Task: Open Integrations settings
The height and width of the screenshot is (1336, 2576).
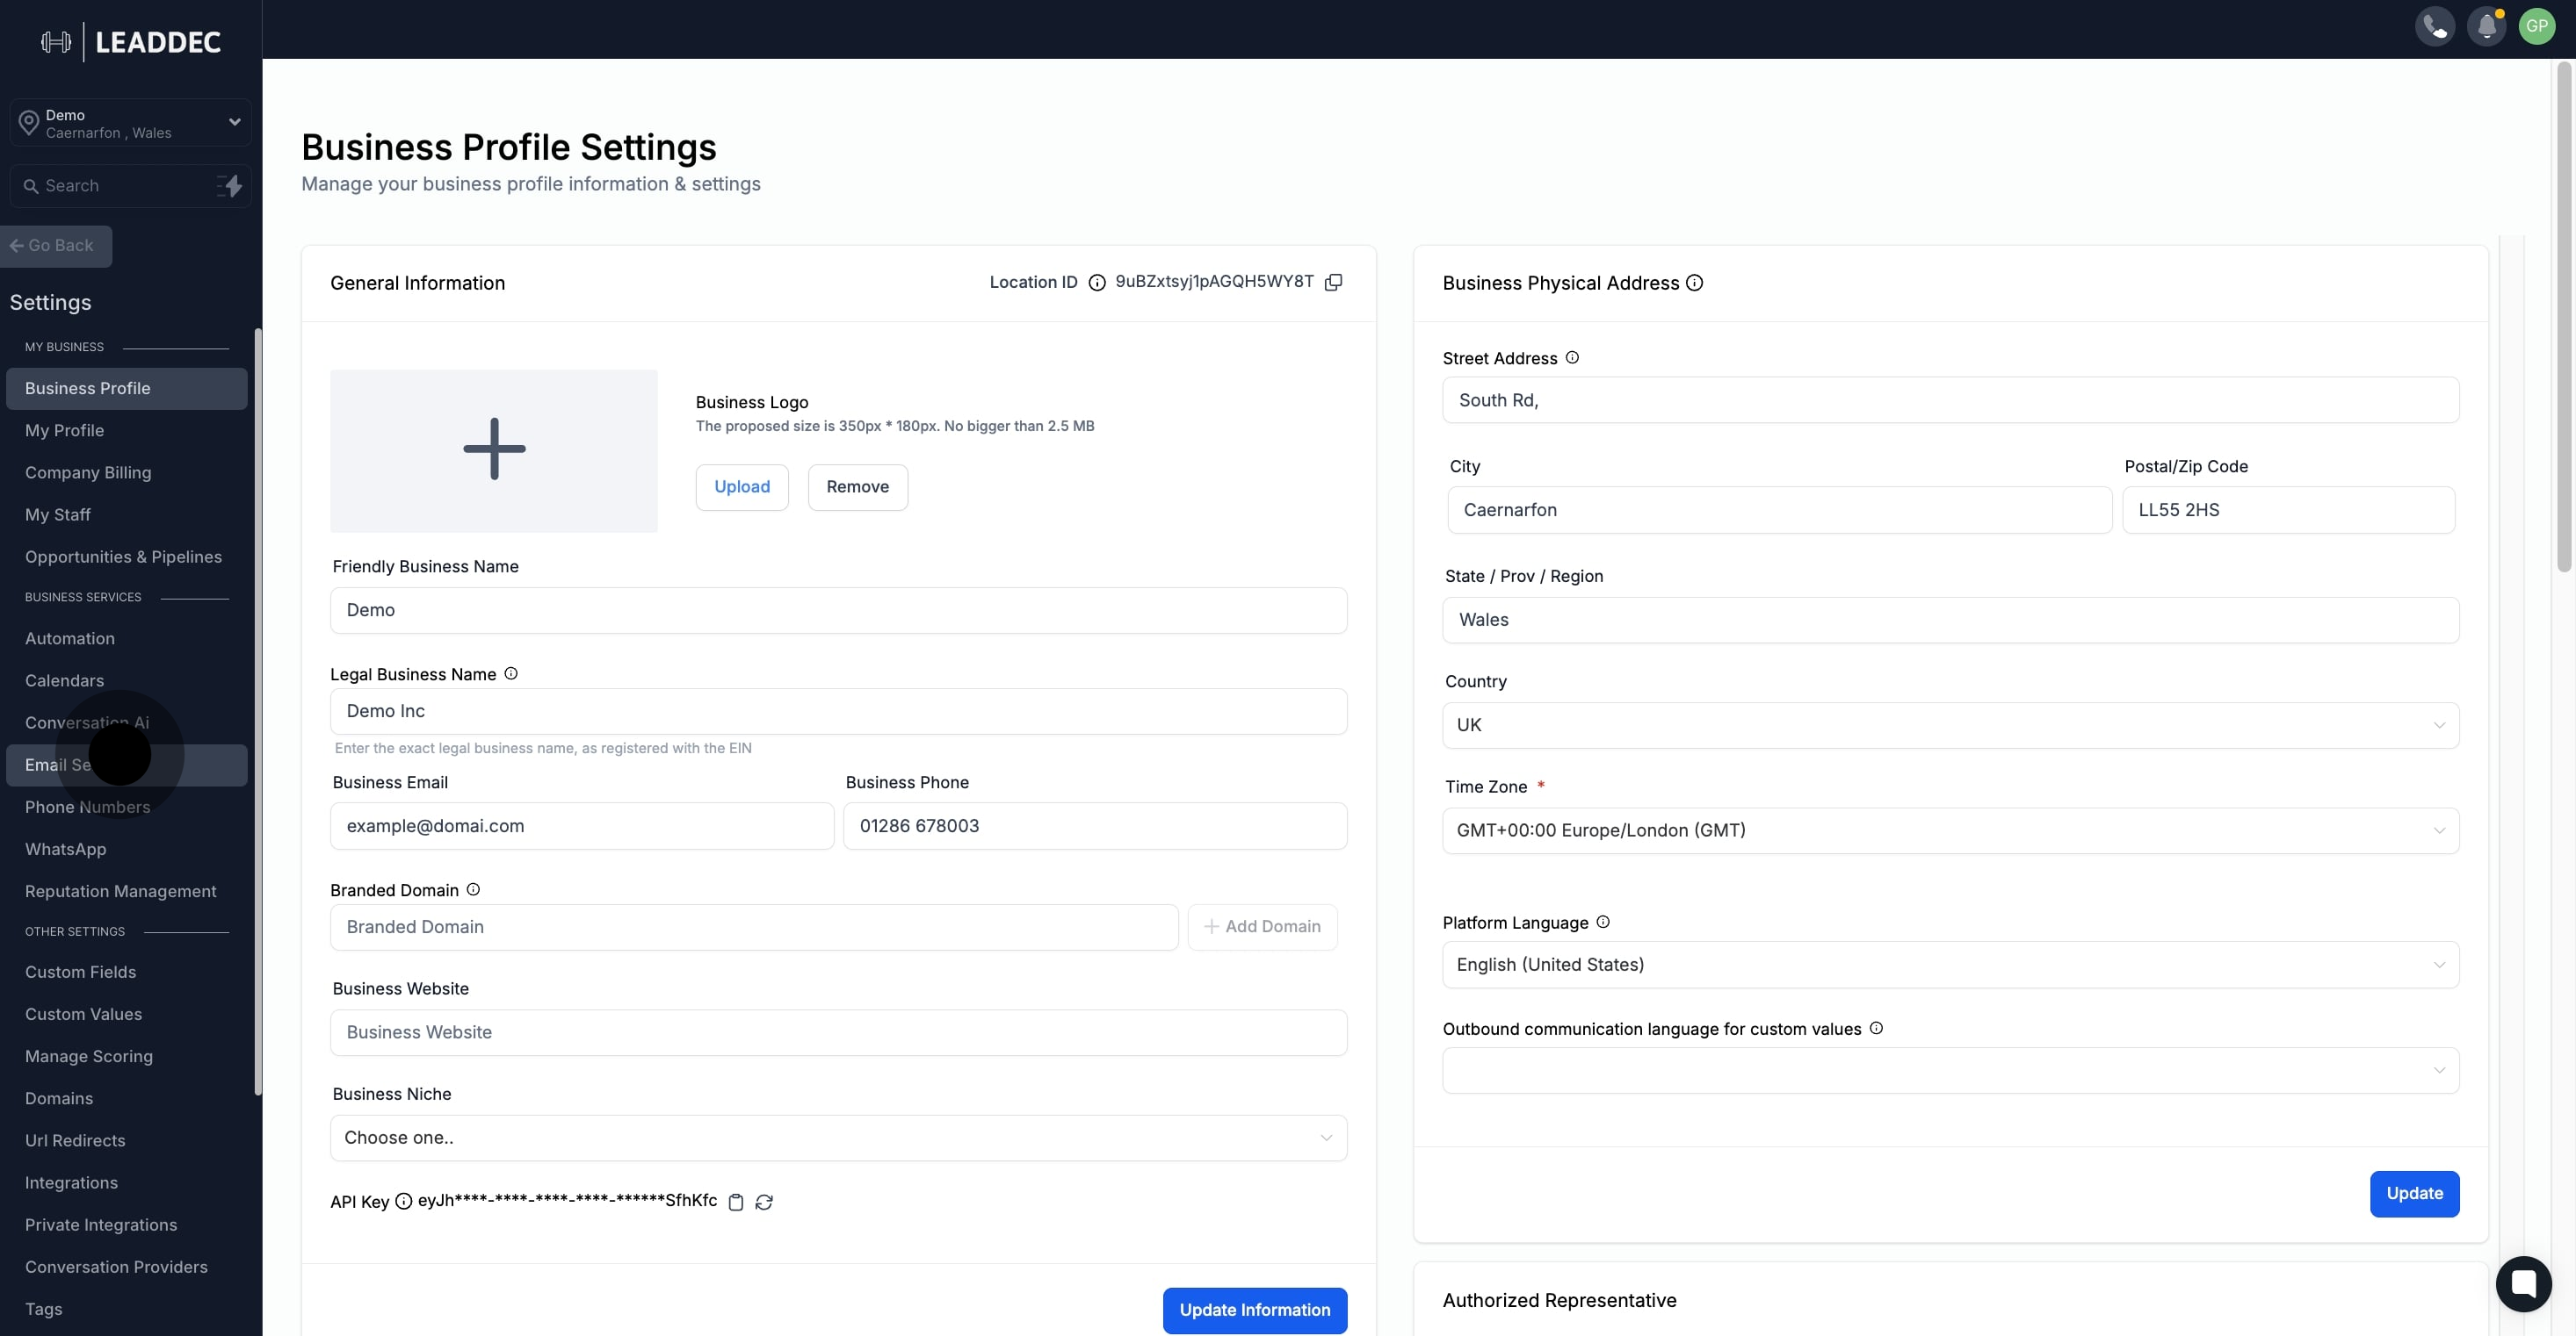Action: tap(127, 1183)
